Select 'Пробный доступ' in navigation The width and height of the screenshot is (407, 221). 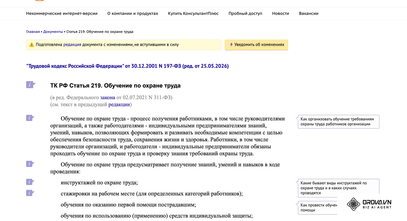tap(245, 13)
